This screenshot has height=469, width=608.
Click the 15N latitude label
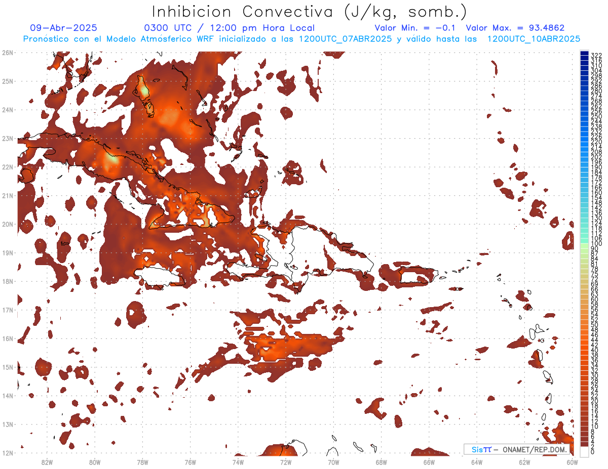click(8, 367)
